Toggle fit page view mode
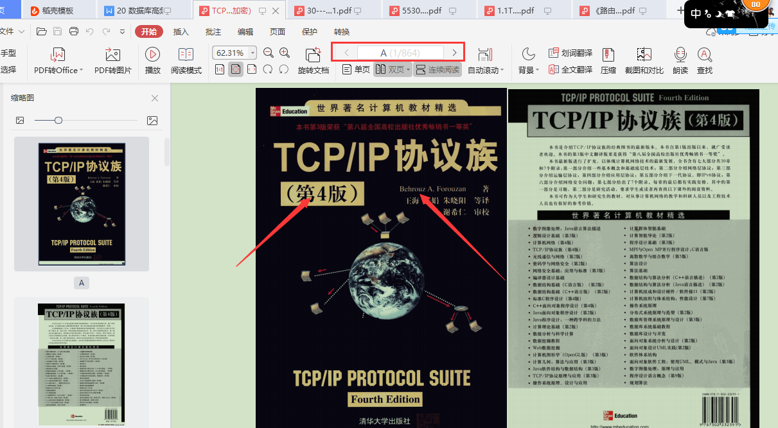 click(x=236, y=69)
